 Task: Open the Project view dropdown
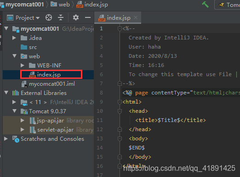[23, 18]
